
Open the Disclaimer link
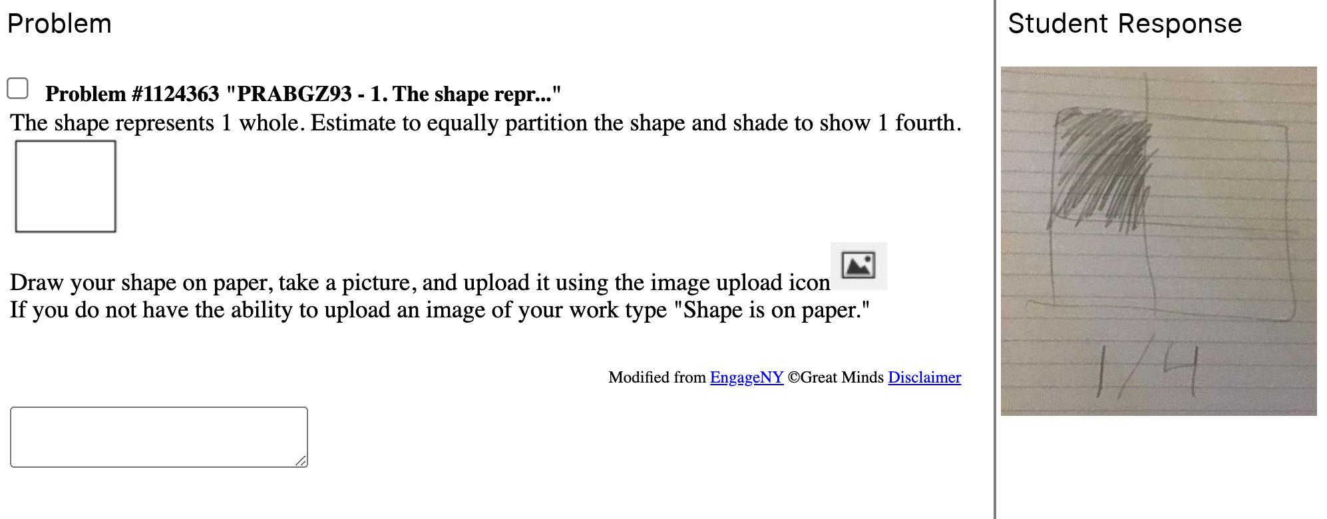pos(924,377)
